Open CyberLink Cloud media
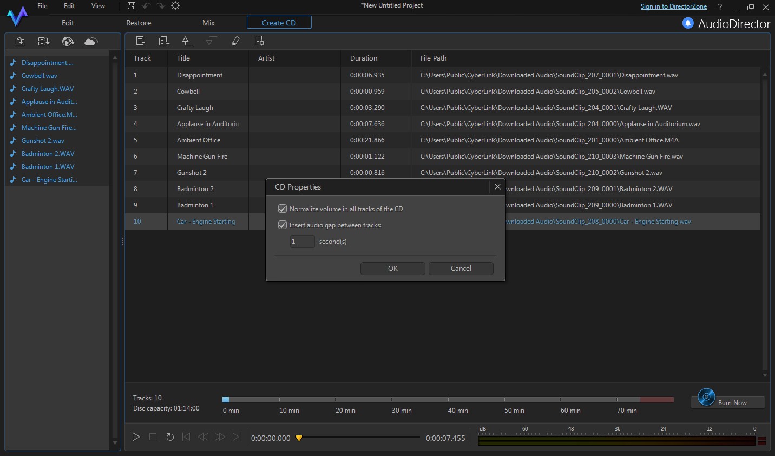The width and height of the screenshot is (775, 456). [x=90, y=41]
